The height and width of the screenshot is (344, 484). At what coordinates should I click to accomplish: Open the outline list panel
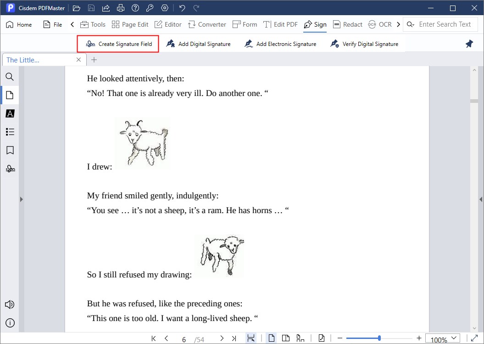(10, 132)
